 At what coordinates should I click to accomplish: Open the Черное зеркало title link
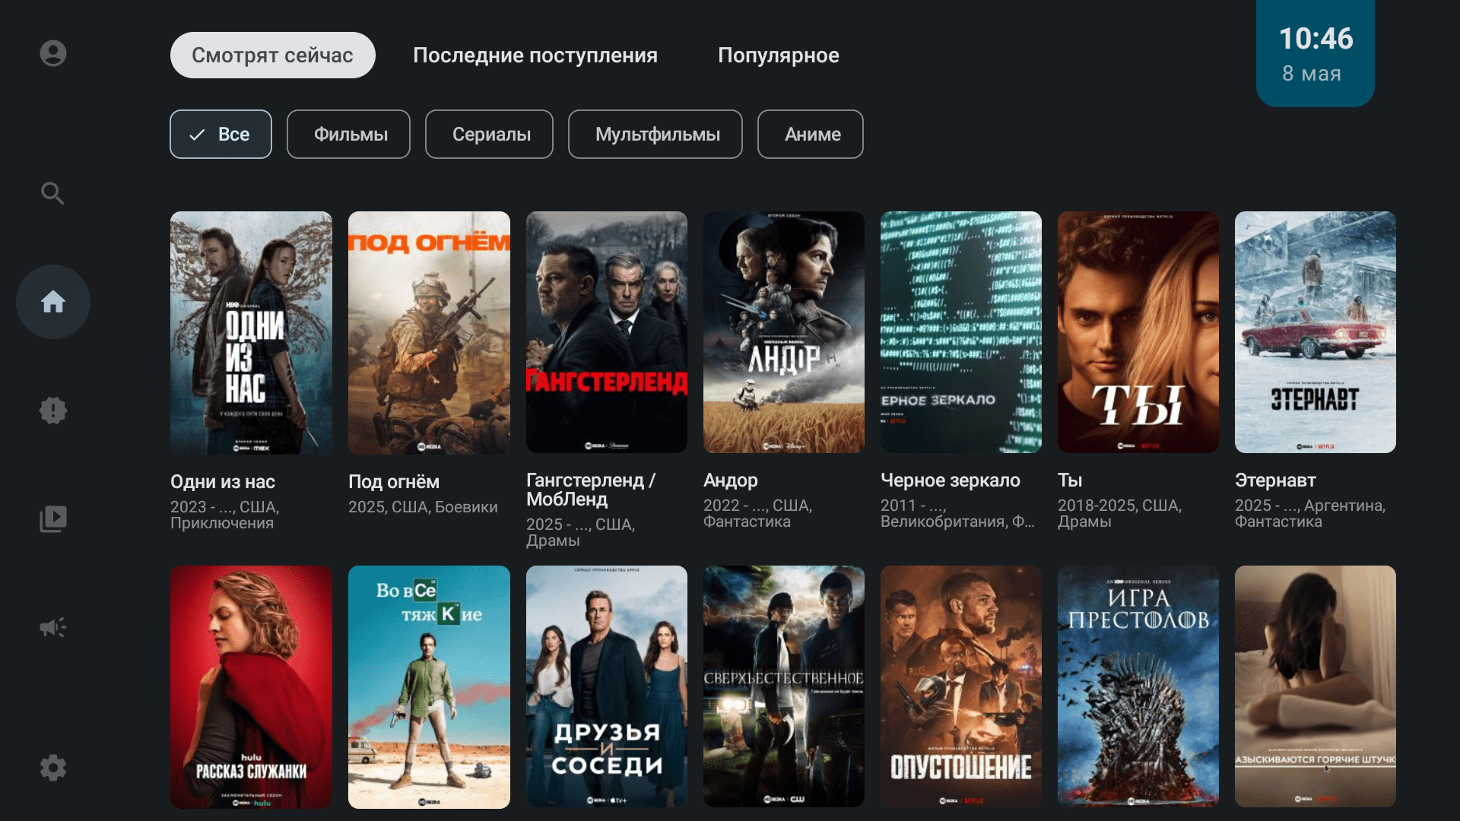951,480
